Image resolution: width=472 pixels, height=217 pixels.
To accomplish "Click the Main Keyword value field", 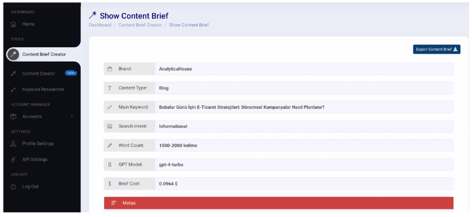I will [304, 107].
